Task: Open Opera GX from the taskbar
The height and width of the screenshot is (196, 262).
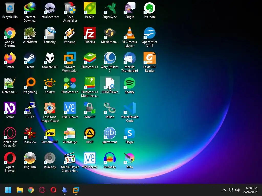Action: tap(42, 190)
